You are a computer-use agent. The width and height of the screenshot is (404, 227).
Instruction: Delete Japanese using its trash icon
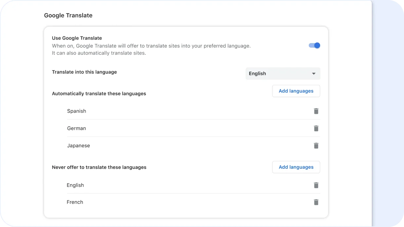pyautogui.click(x=316, y=145)
